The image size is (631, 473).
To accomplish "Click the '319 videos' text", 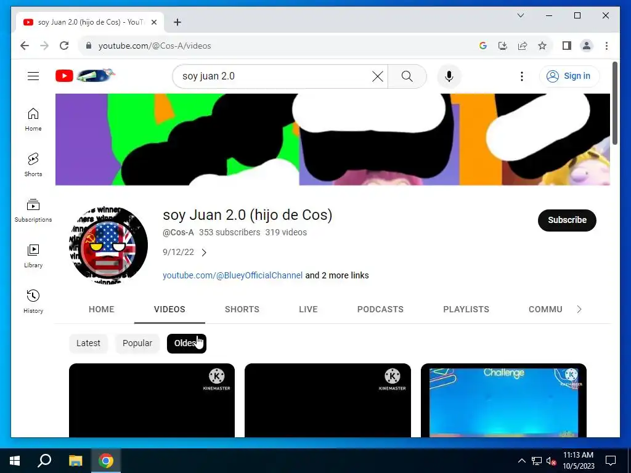I will [x=286, y=232].
